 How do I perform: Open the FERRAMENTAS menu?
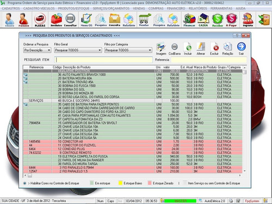(221, 8)
